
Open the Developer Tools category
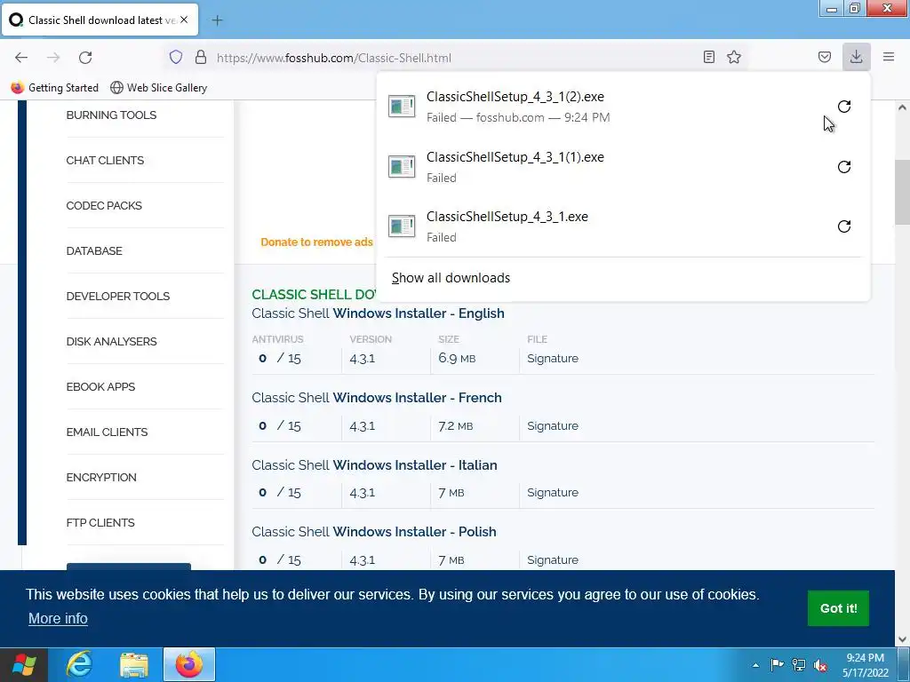click(x=118, y=296)
